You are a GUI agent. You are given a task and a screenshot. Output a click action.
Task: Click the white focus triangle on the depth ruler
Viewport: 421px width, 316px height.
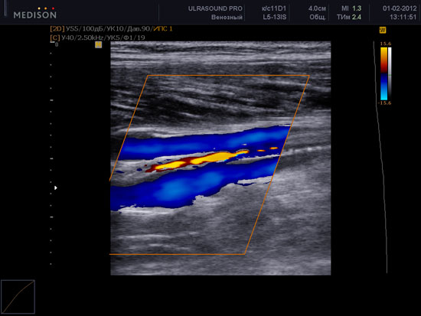coord(56,187)
